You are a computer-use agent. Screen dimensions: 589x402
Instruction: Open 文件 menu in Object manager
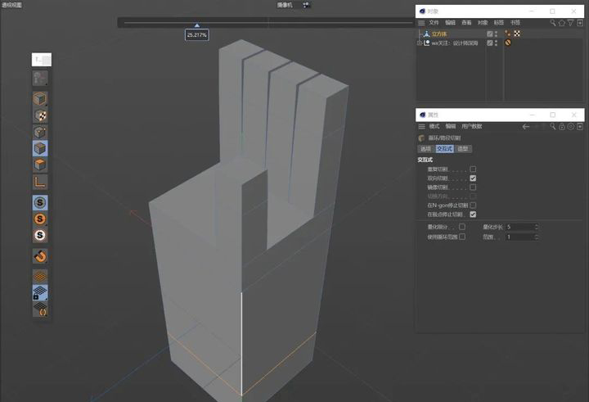434,23
